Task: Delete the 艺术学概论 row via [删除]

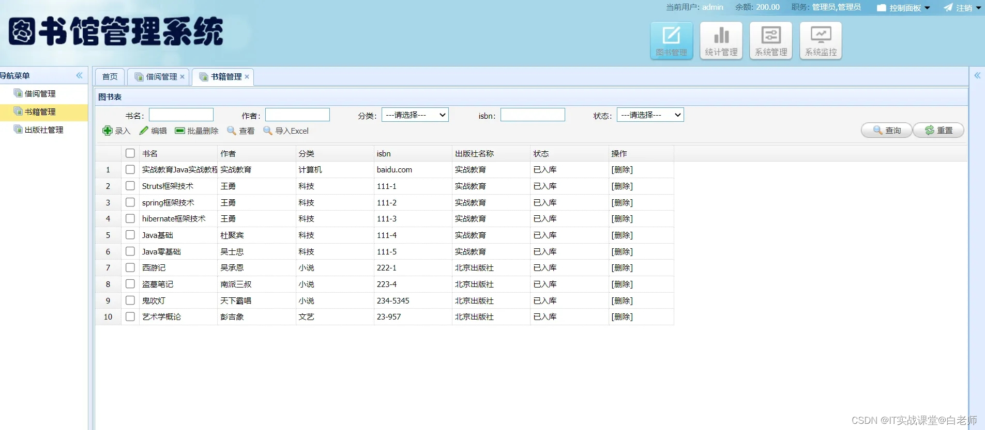Action: pyautogui.click(x=622, y=316)
